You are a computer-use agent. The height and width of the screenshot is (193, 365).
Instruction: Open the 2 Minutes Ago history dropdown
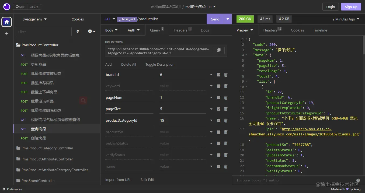coord(346,19)
